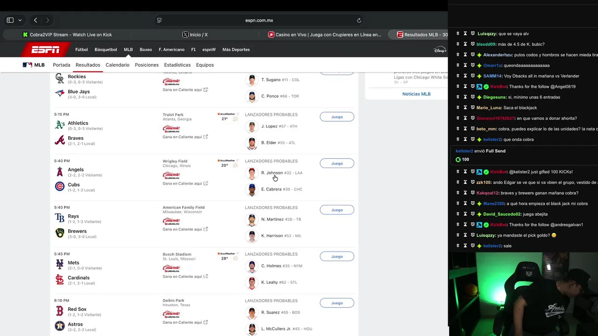Open the F1 menu
The width and height of the screenshot is (598, 336).
[193, 49]
